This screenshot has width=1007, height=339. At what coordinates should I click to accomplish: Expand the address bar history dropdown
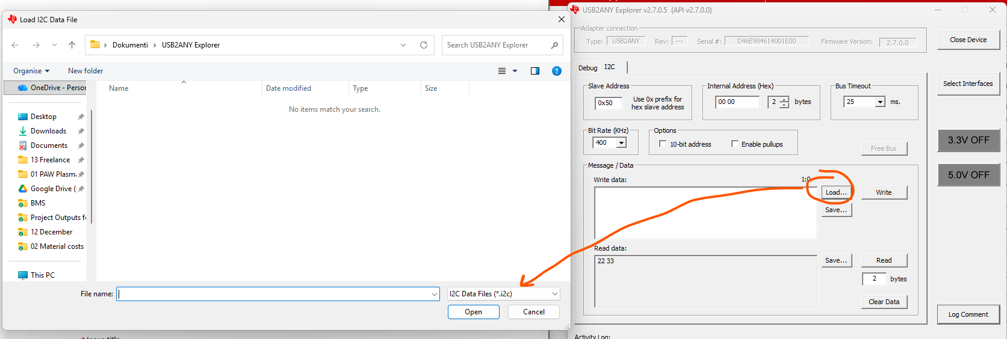coord(403,45)
